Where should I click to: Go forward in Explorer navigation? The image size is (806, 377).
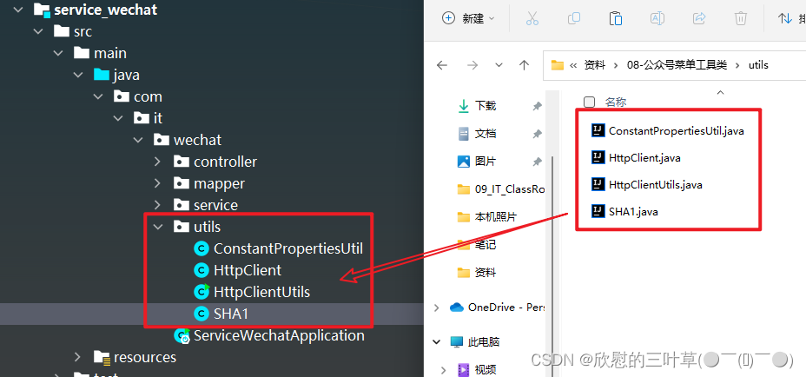(472, 65)
